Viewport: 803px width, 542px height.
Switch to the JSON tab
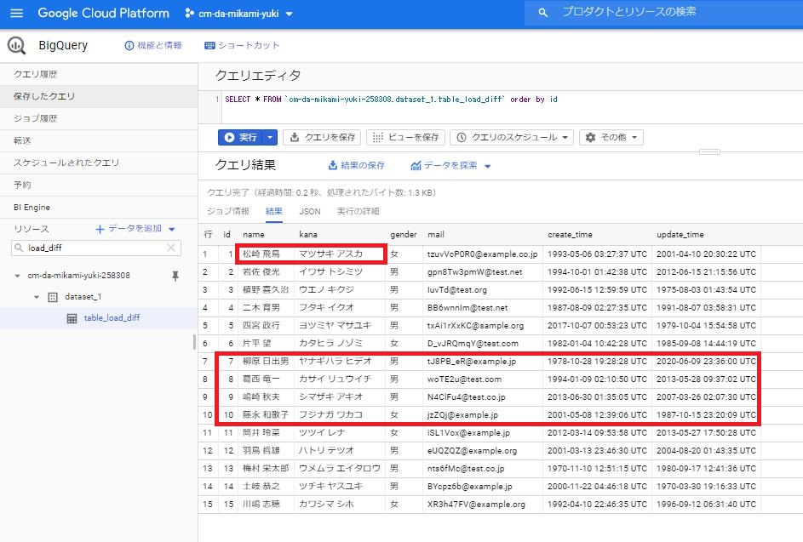pyautogui.click(x=309, y=211)
